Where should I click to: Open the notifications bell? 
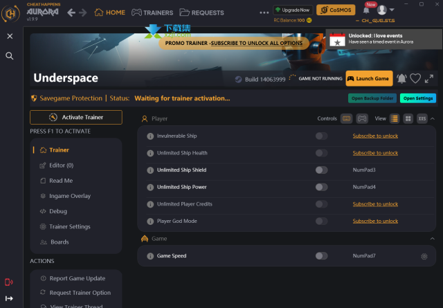(x=366, y=10)
